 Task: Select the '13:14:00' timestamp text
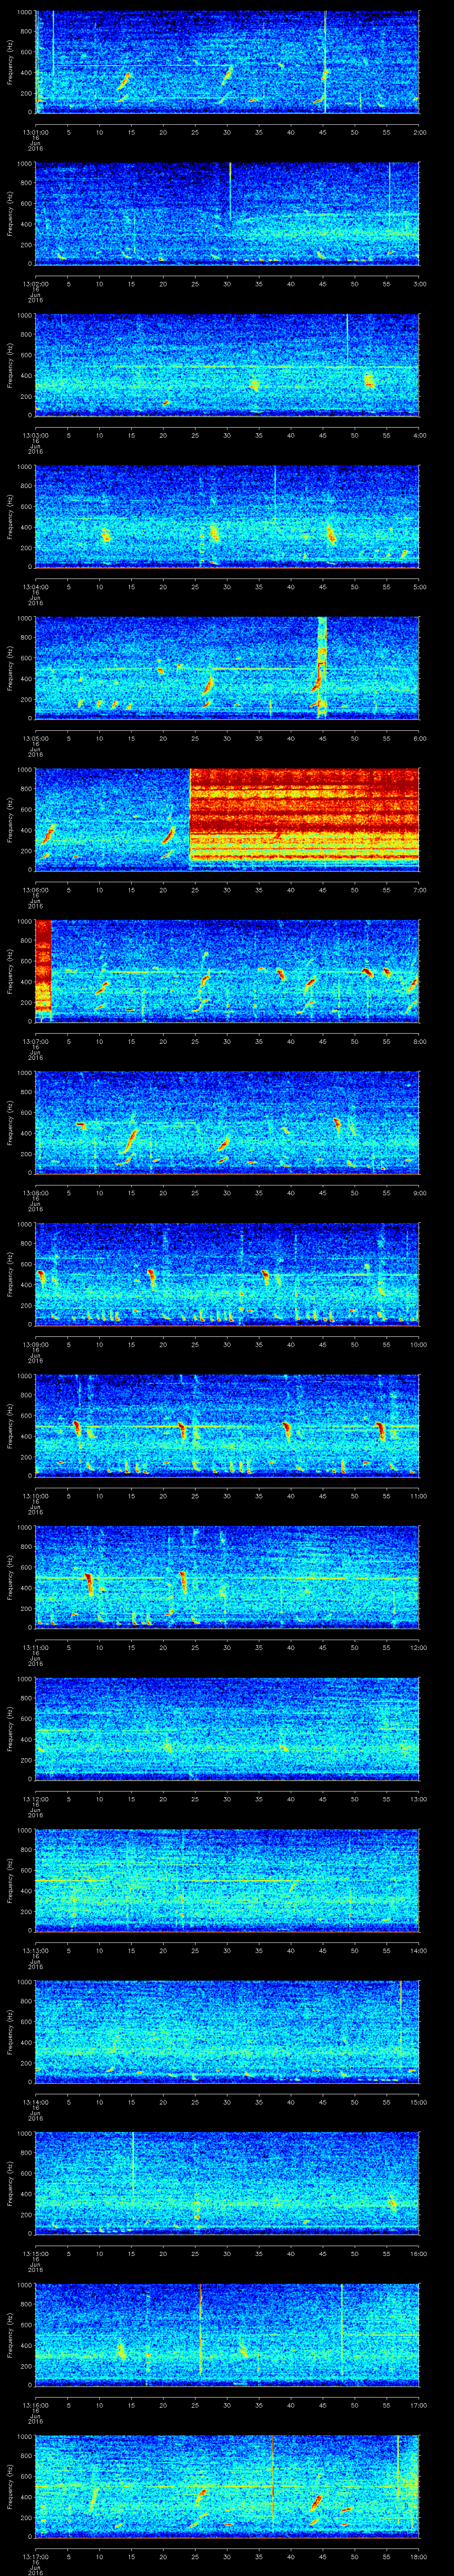click(35, 2102)
